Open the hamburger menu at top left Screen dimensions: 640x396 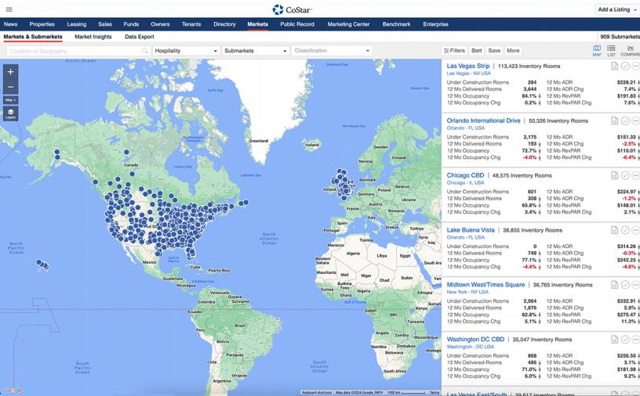pos(9,9)
